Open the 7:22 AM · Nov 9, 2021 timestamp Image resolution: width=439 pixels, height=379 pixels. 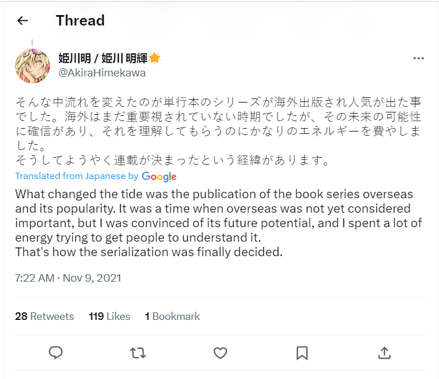(x=68, y=278)
